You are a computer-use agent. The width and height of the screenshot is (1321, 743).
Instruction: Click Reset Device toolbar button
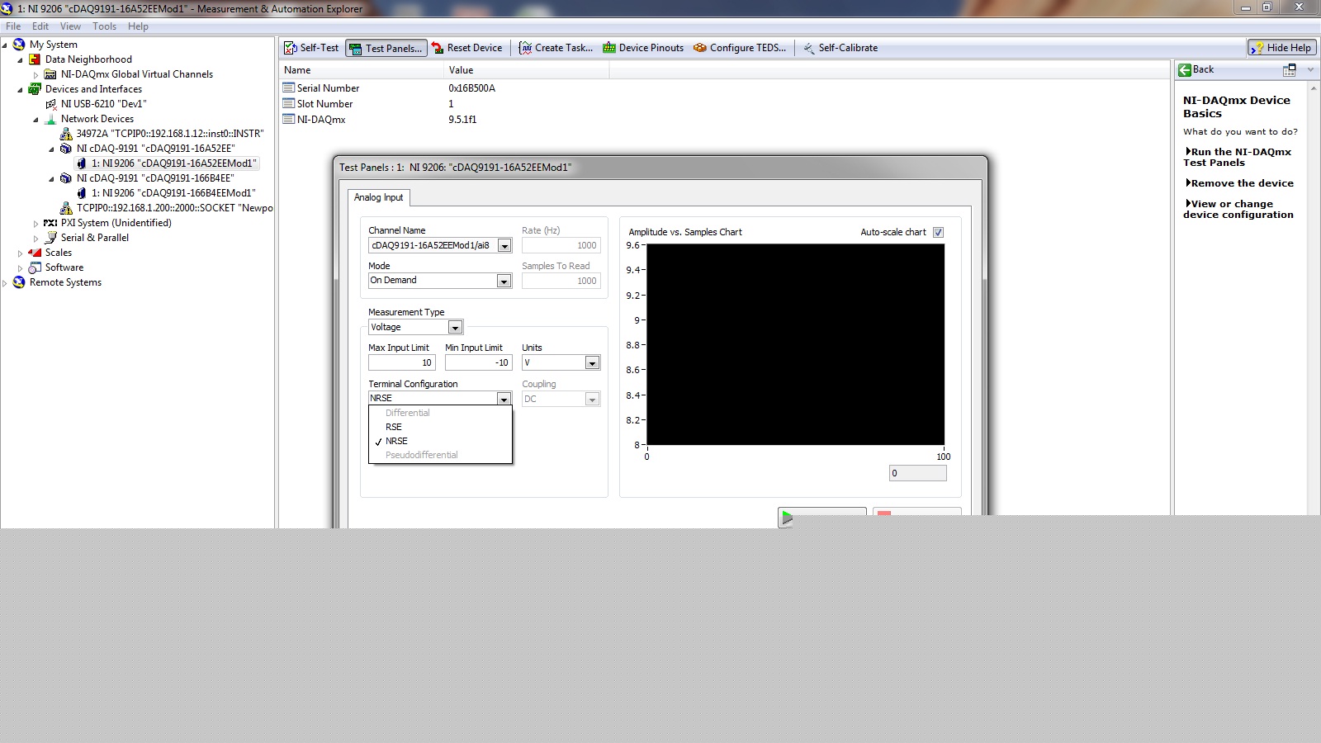coord(467,48)
